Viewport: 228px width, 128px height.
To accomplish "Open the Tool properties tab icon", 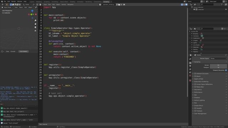I will (190, 59).
